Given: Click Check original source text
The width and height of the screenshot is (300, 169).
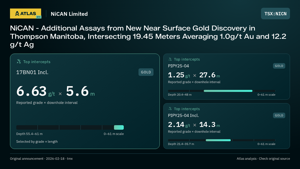Looking at the screenshot, I should tap(274, 158).
